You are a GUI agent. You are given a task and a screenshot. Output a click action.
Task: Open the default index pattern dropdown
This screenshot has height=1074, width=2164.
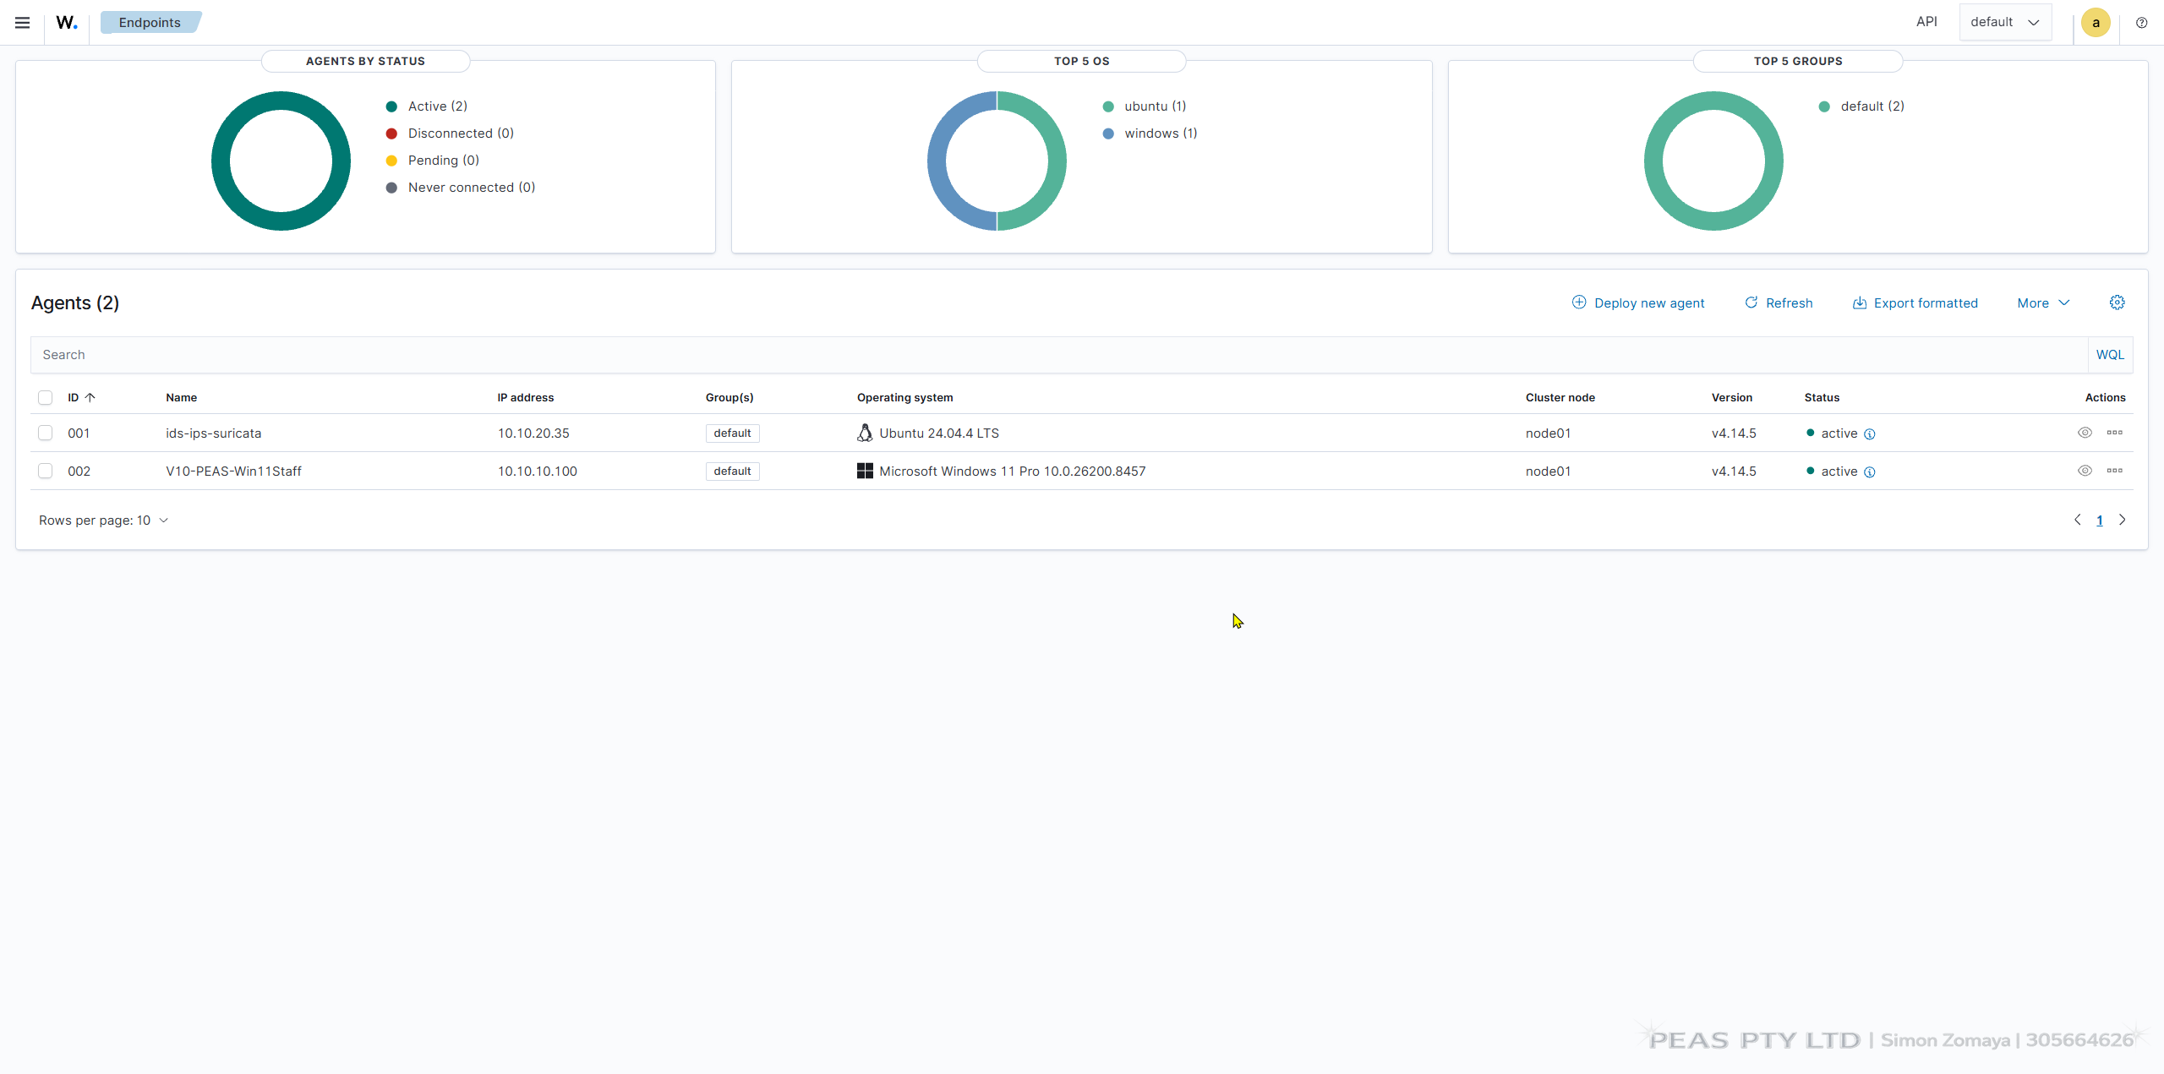[2005, 22]
